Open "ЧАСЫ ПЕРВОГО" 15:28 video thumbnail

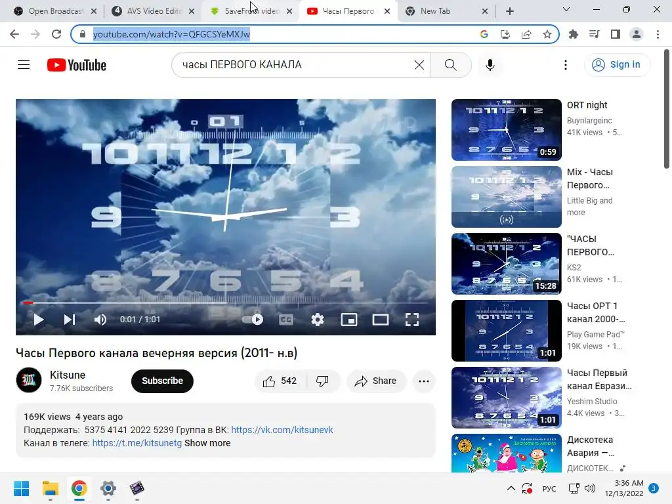pyautogui.click(x=506, y=264)
